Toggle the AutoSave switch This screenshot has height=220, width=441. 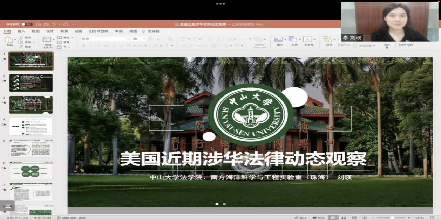click(x=27, y=24)
